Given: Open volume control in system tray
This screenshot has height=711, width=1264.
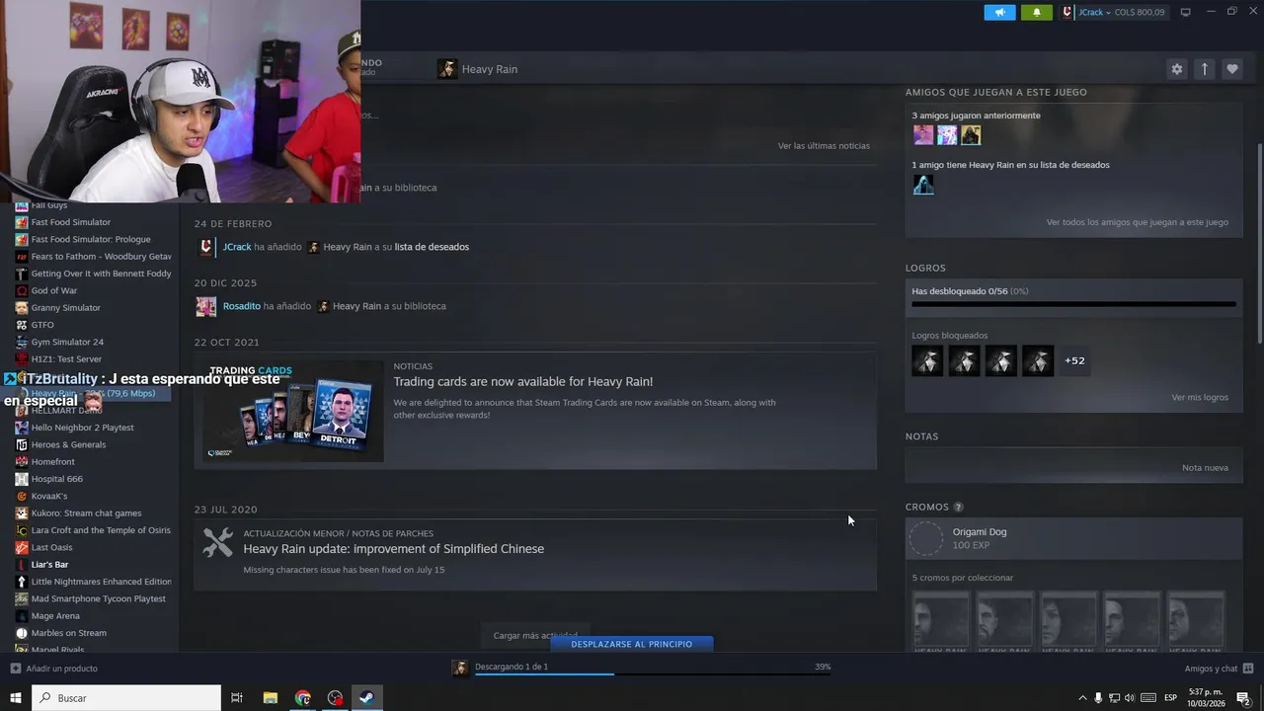Looking at the screenshot, I should (1130, 698).
